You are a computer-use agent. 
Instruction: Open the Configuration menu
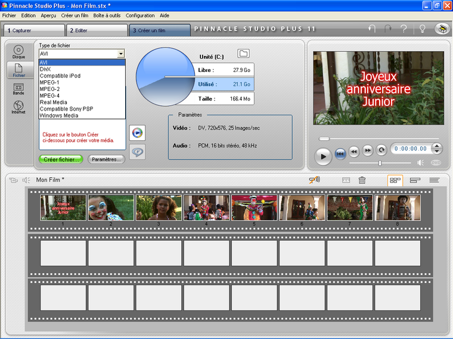click(140, 15)
